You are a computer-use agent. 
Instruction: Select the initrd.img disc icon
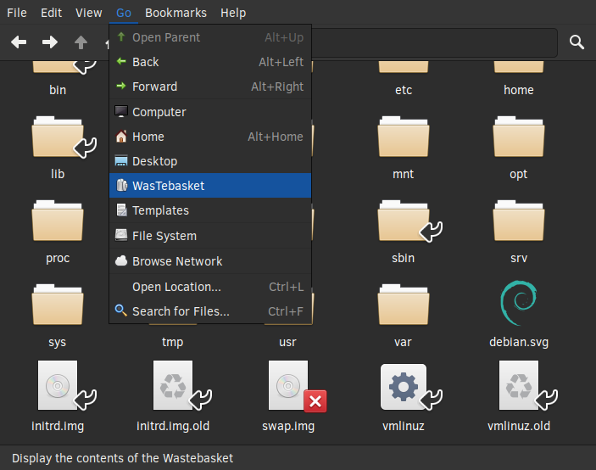[58, 388]
